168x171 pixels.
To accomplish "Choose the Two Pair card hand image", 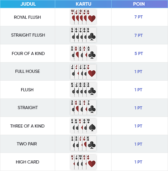I will click(x=83, y=143).
